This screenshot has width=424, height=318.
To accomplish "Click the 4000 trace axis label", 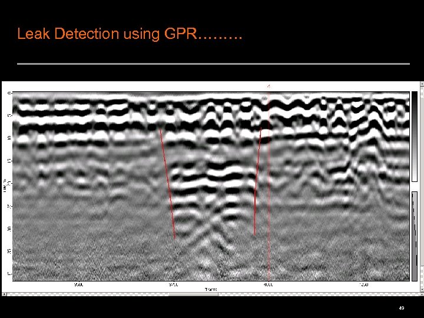I will click(x=269, y=285).
